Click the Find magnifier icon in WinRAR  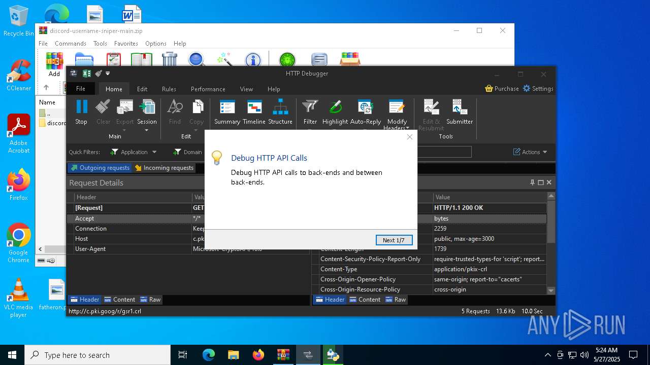coord(196,60)
